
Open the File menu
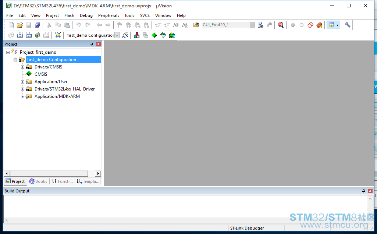[10, 15]
